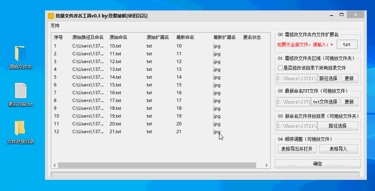Screen dimensions: 375x191
Task: Click the 最新扩展名 column header
Action: click(224, 37)
